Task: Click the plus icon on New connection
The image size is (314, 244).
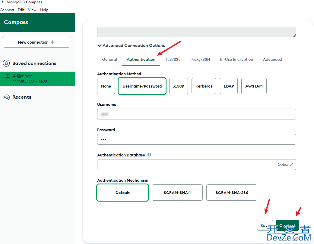Action: pyautogui.click(x=53, y=42)
